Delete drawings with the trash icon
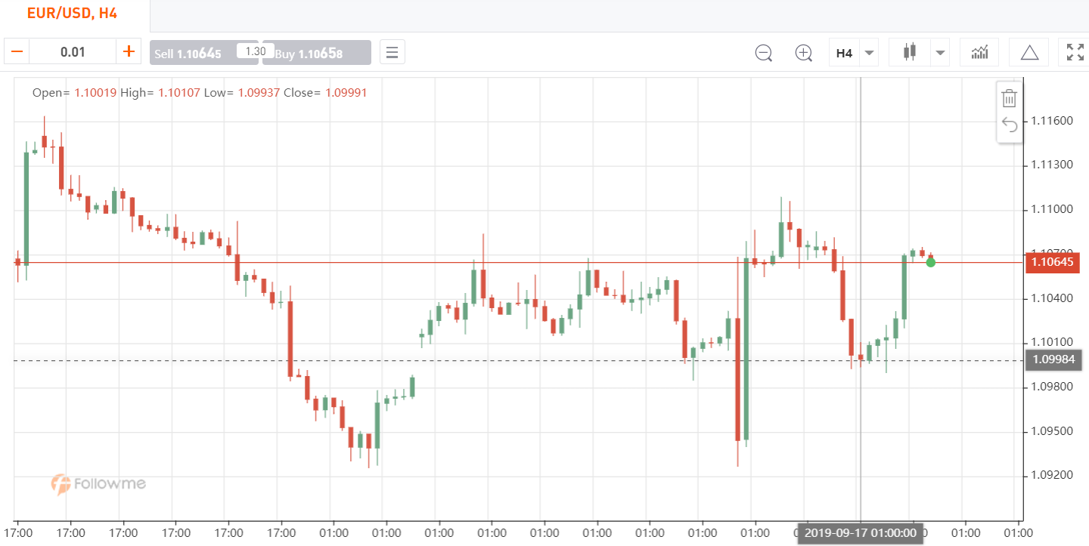1089x546 pixels. tap(1009, 98)
